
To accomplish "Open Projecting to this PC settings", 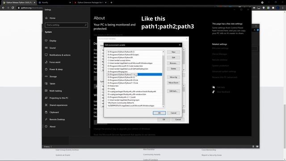I will (59, 98).
